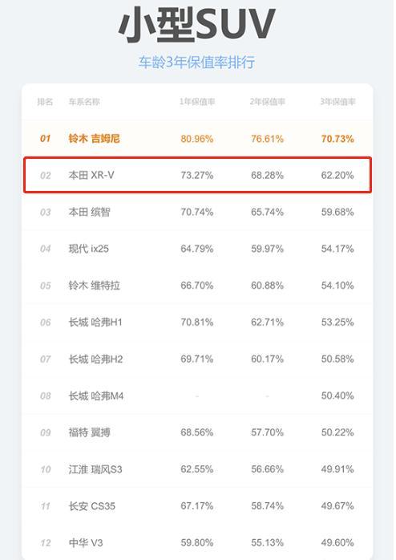This screenshot has width=396, height=560.
Task: Open the 本田 缤智 entry
Action: 89,212
